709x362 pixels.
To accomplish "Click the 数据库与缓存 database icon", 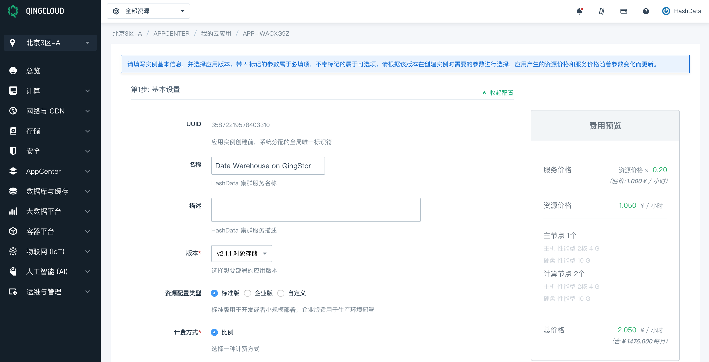I will (13, 191).
